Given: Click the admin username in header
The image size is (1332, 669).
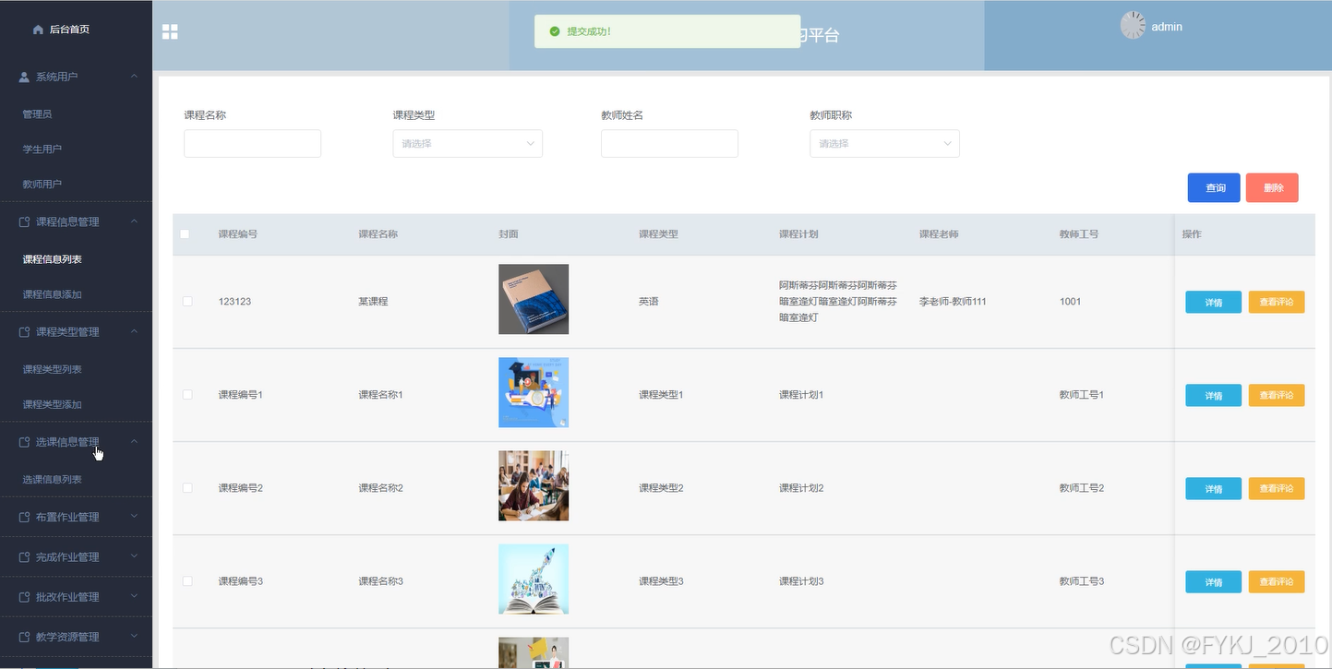Looking at the screenshot, I should [1167, 27].
